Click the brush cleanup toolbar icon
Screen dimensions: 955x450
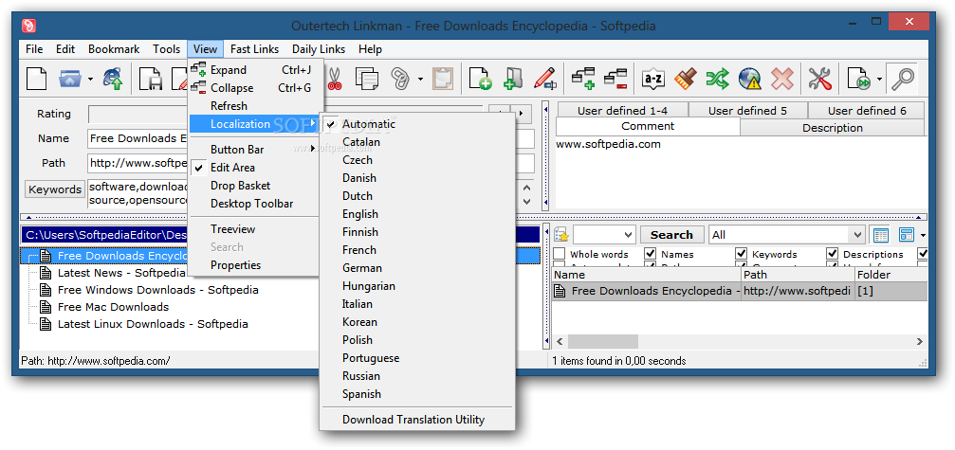click(686, 79)
